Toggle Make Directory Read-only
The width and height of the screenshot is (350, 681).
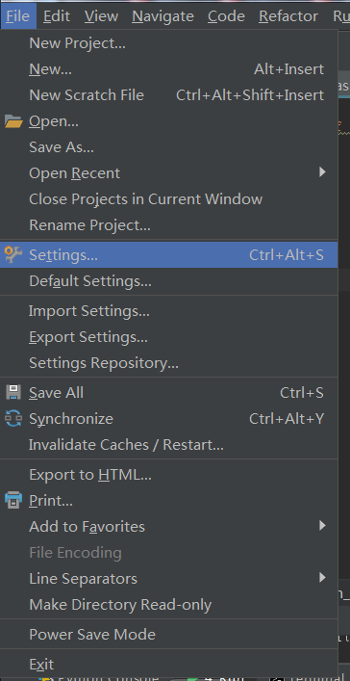point(168,605)
